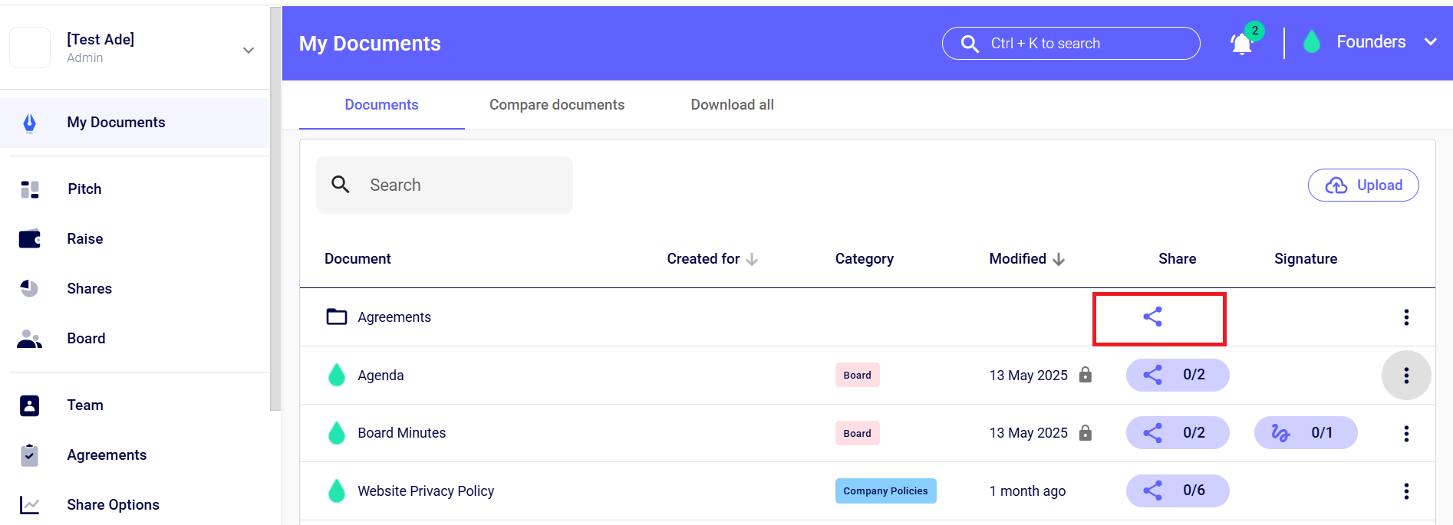This screenshot has width=1453, height=525.
Task: Expand the [Test Ade] account dropdown
Action: 248,50
